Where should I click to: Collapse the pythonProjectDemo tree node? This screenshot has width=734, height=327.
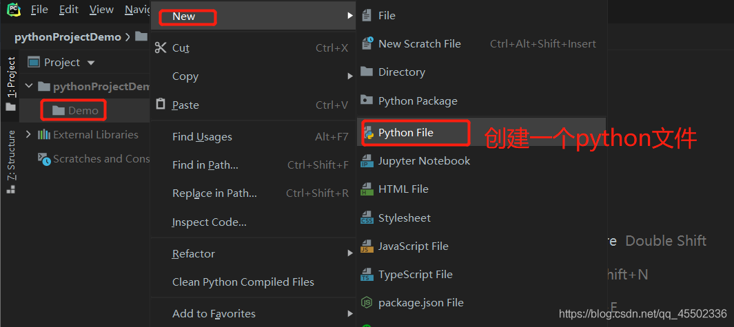(x=29, y=86)
